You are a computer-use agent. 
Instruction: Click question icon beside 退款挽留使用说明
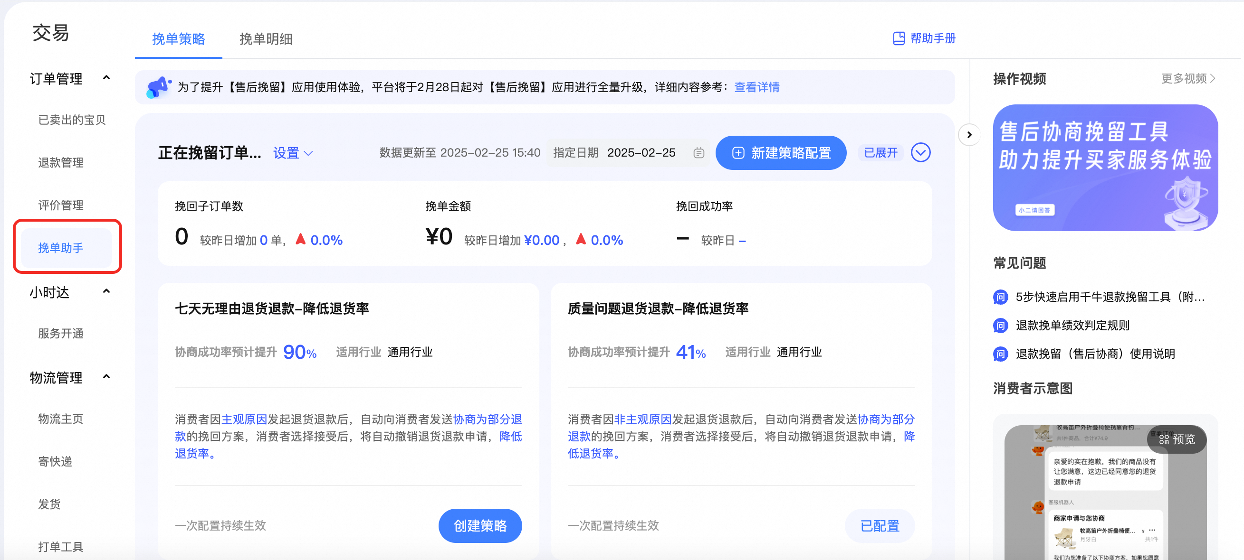tap(1000, 354)
